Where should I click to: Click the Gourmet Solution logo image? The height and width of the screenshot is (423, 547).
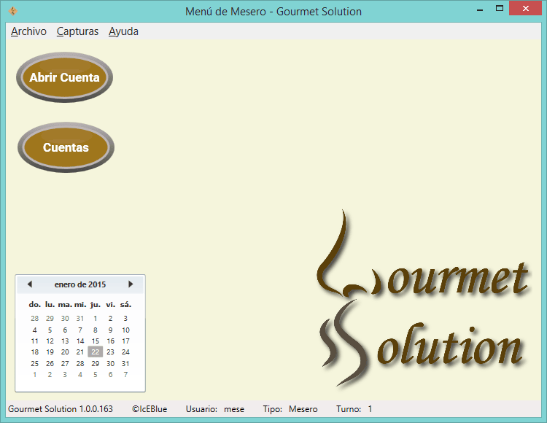(423, 306)
